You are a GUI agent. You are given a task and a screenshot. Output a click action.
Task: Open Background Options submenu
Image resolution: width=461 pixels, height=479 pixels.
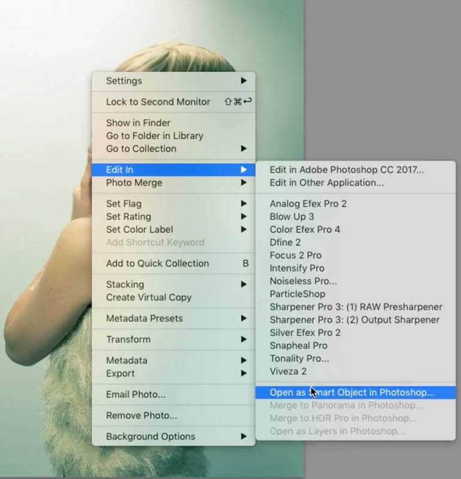pyautogui.click(x=173, y=436)
